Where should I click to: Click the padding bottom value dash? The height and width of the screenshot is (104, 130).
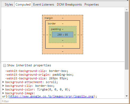[x=63, y=40]
